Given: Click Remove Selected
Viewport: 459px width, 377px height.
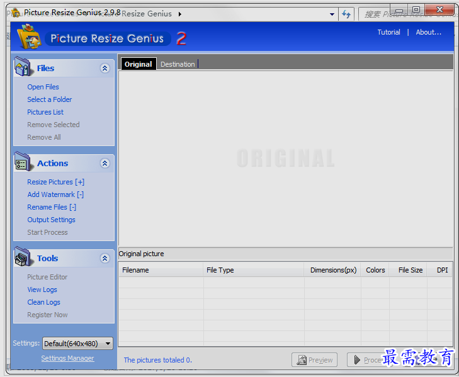Looking at the screenshot, I should pos(54,125).
